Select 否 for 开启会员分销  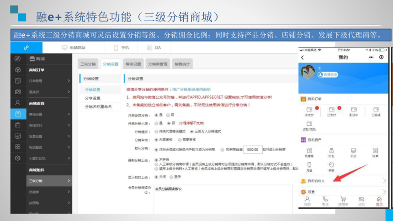pos(168,115)
